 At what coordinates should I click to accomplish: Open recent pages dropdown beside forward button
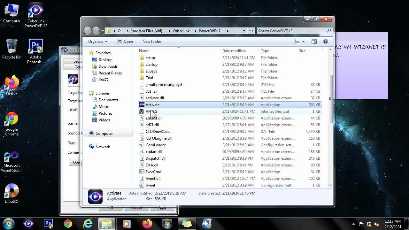pyautogui.click(x=103, y=31)
